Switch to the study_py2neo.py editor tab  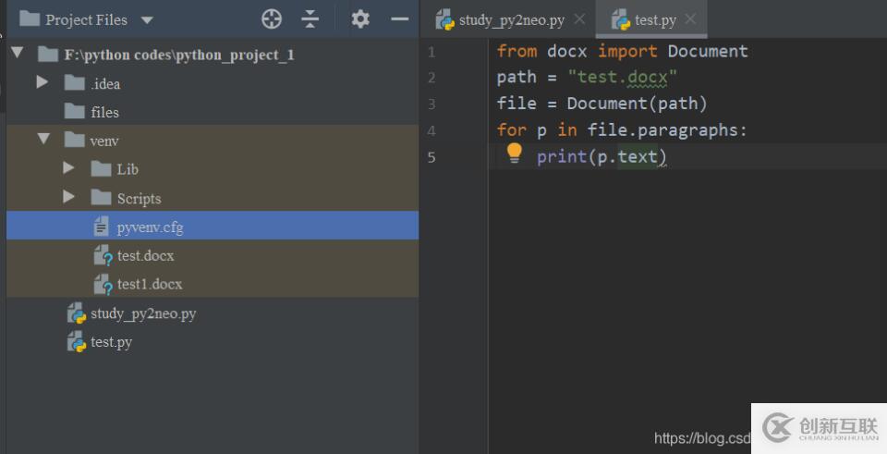point(511,19)
